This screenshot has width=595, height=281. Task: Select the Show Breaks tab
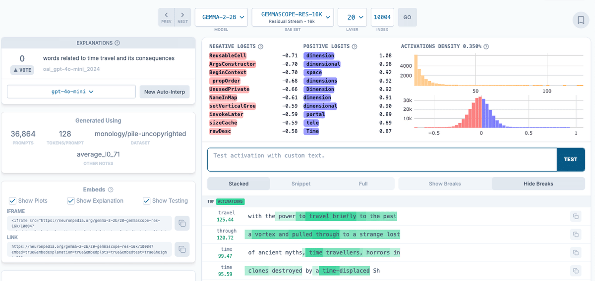click(445, 184)
